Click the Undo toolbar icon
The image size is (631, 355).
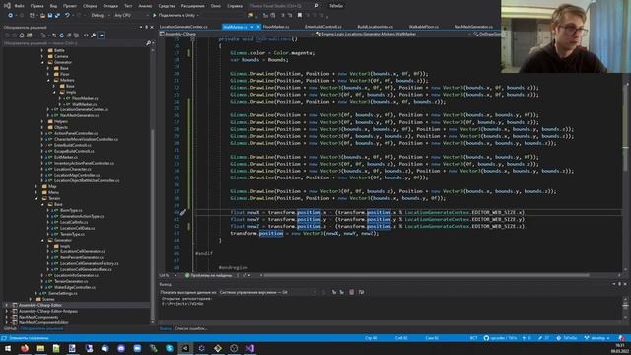(68, 16)
